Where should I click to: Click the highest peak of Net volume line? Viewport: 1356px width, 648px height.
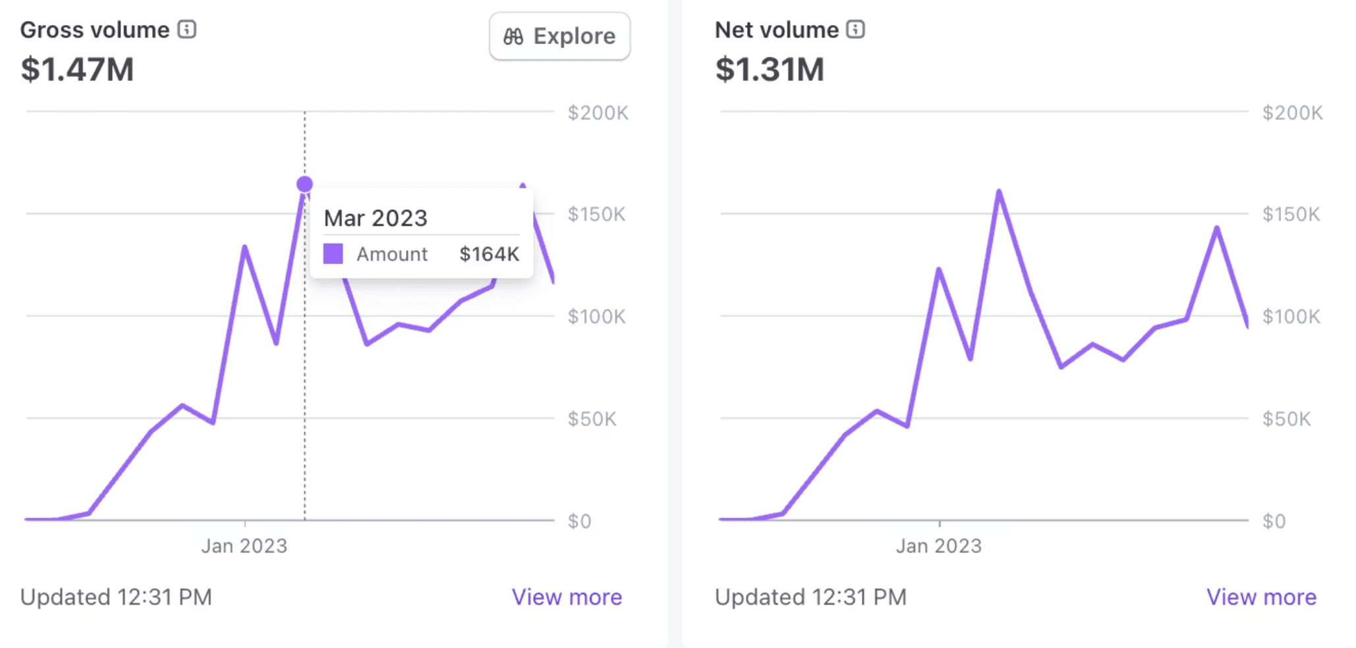(999, 192)
